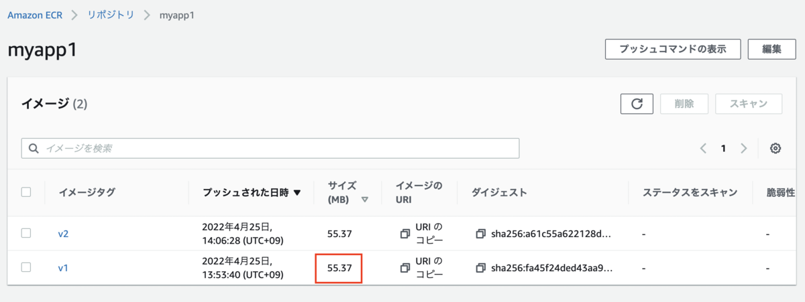Click the 編集 button
805x302 pixels.
[771, 50]
